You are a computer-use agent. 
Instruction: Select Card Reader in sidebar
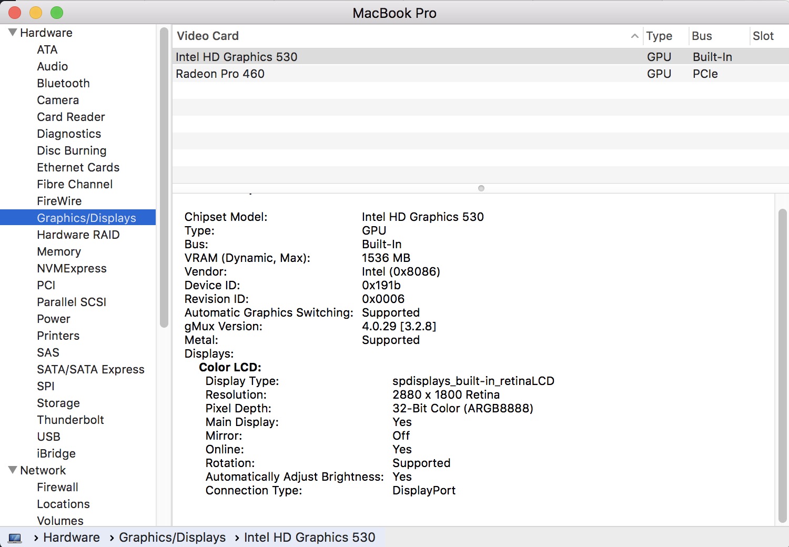[x=71, y=117]
